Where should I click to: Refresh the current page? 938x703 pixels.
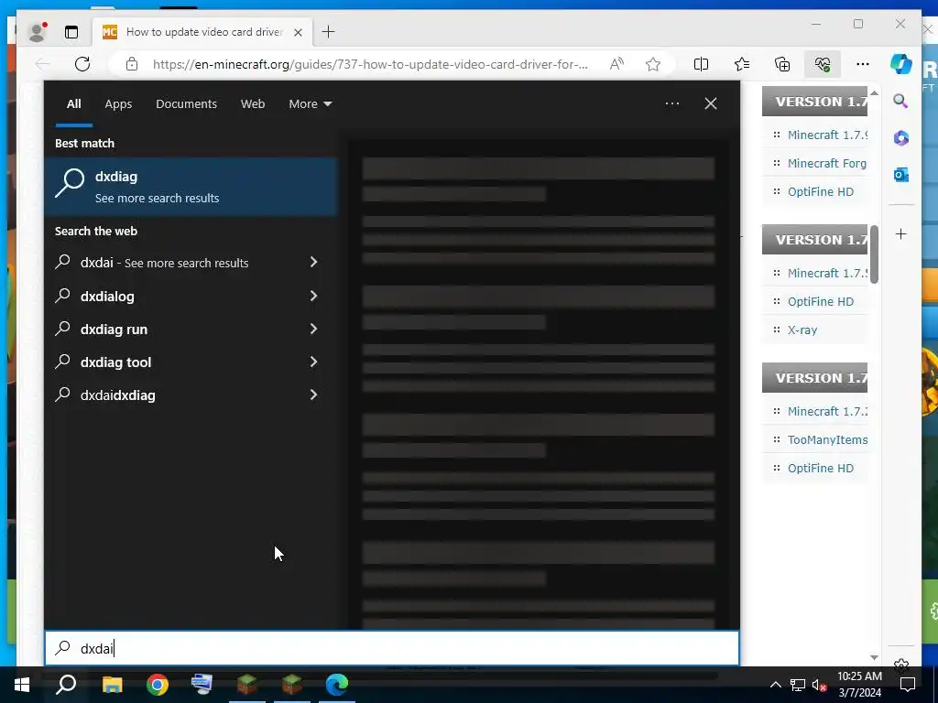82,64
